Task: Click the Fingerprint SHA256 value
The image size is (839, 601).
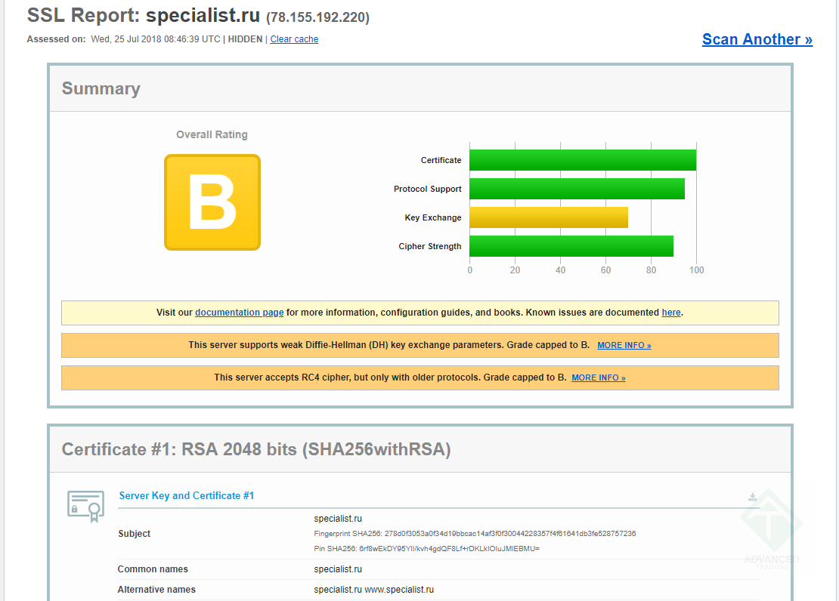Action: pyautogui.click(x=510, y=534)
